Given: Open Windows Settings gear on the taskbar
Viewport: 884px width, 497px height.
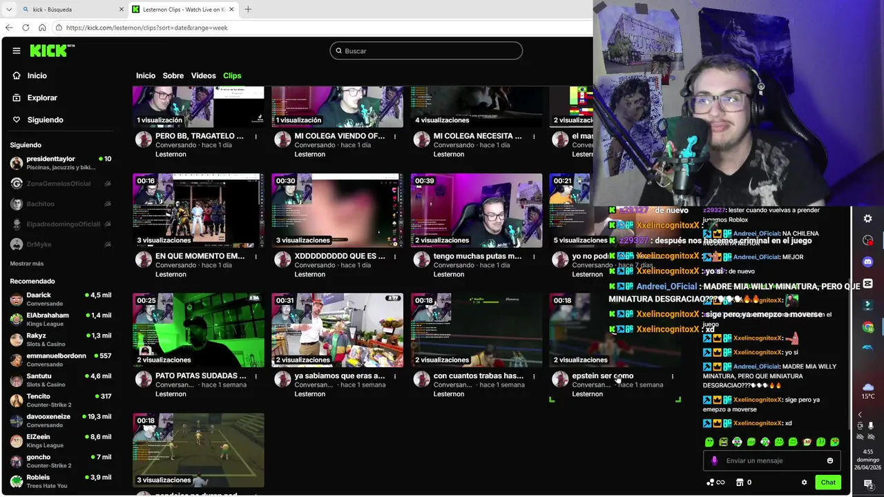Looking at the screenshot, I should tap(868, 218).
